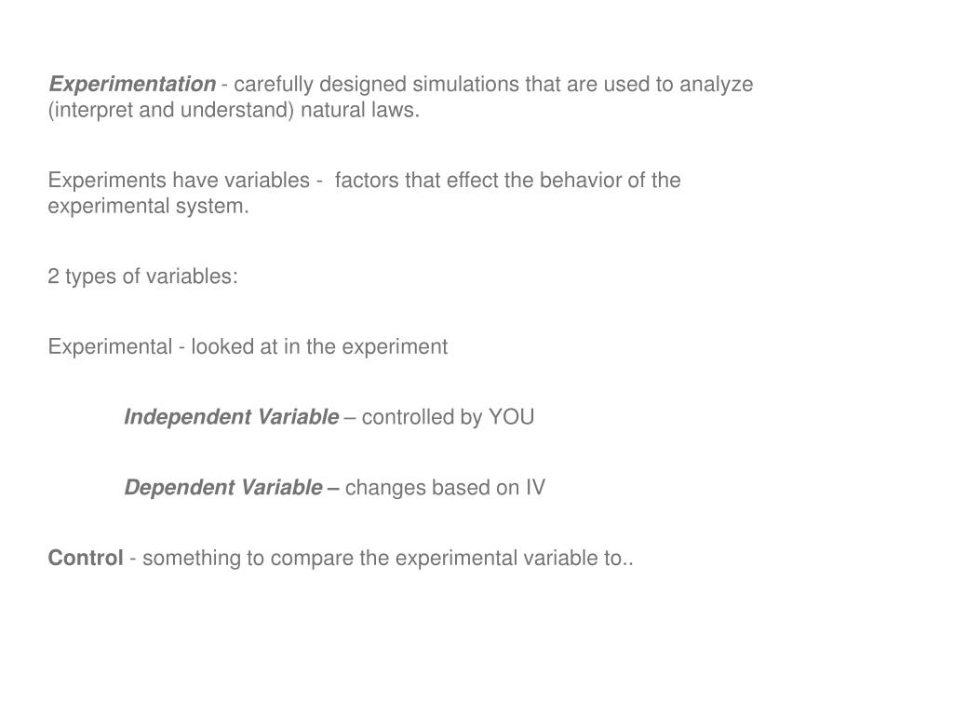Screen dimensions: 953x715
Task: Click the words behavior of the
Action: [x=610, y=181]
